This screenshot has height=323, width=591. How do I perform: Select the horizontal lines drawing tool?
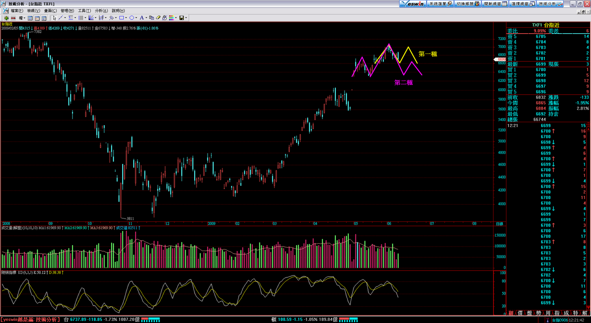coord(71,18)
